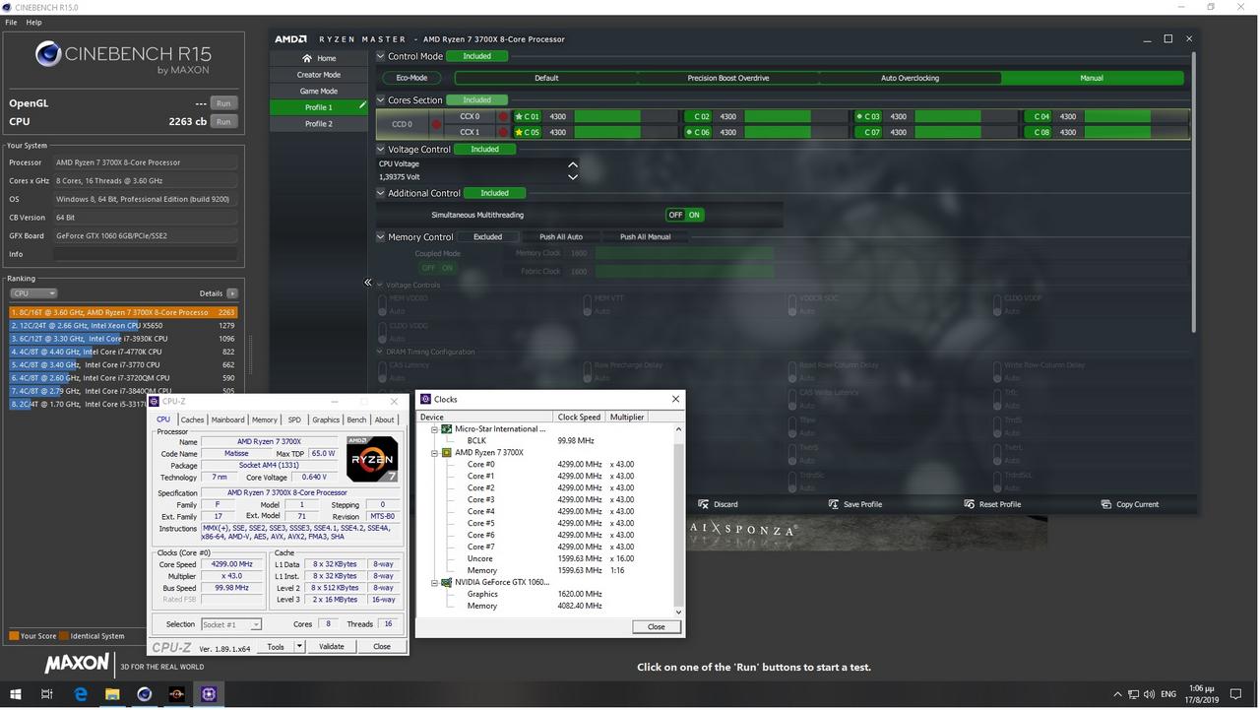
Task: Click the red CCD 0 indicator dot
Action: click(436, 124)
